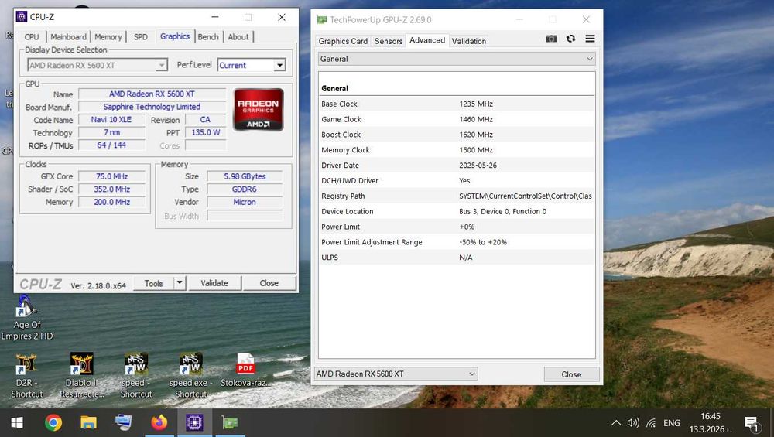This screenshot has height=437, width=774.
Task: Select the Boost Clock 1620 MHz row
Action: [457, 134]
